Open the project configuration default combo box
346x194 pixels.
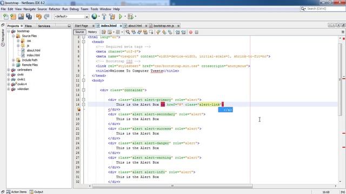coord(71,17)
